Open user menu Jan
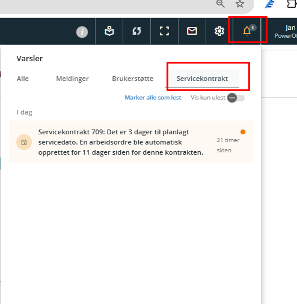 [286, 31]
